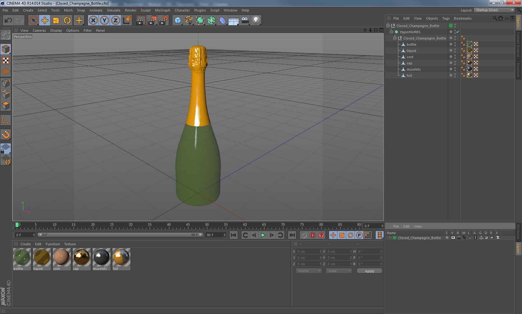Toggle Z axis lock
522x314 pixels.
click(x=116, y=21)
